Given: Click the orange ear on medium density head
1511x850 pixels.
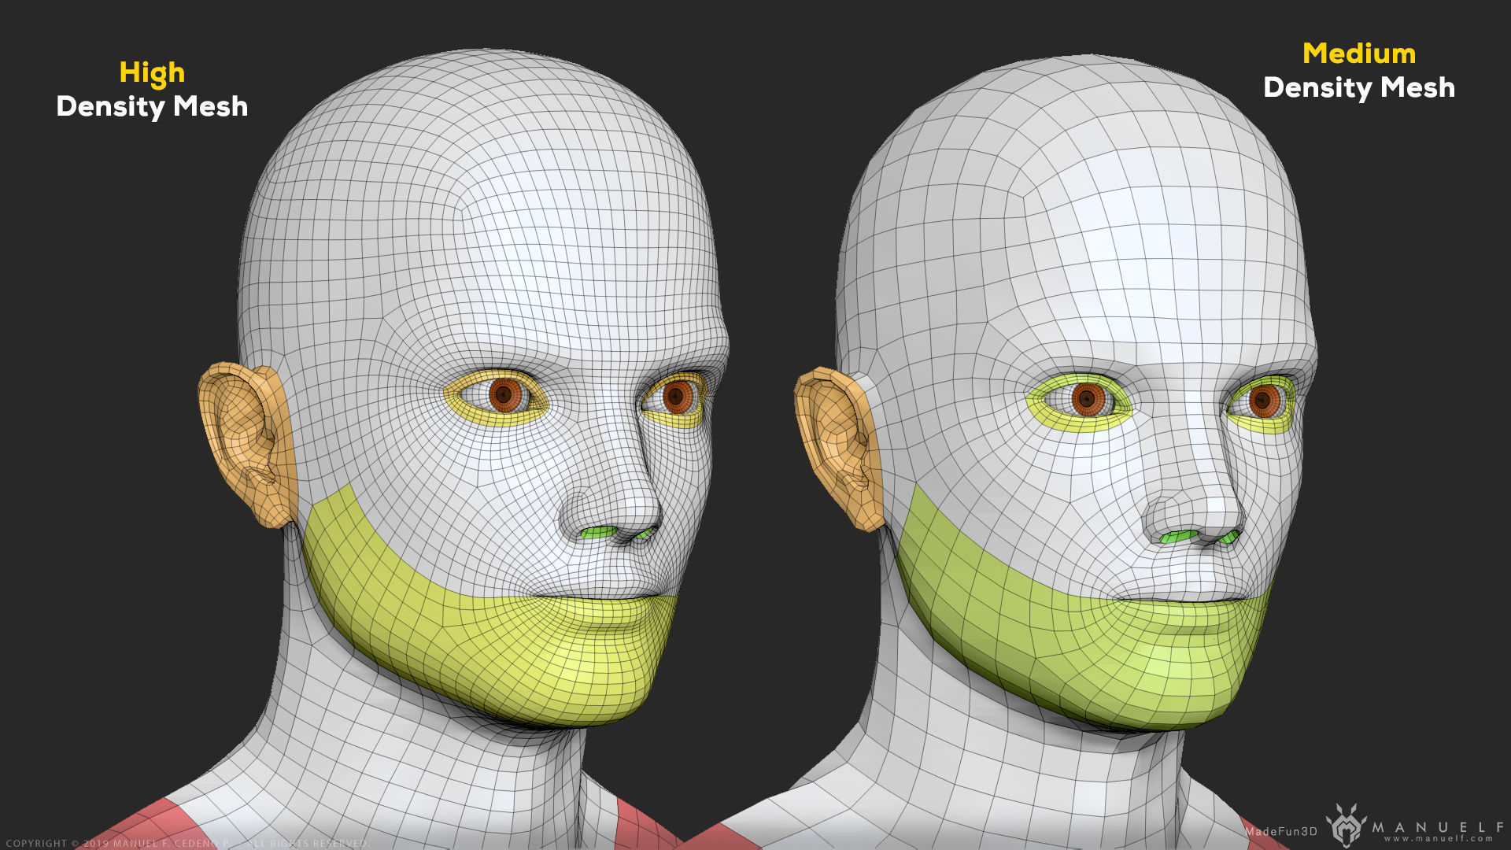Looking at the screenshot, I should tap(840, 448).
